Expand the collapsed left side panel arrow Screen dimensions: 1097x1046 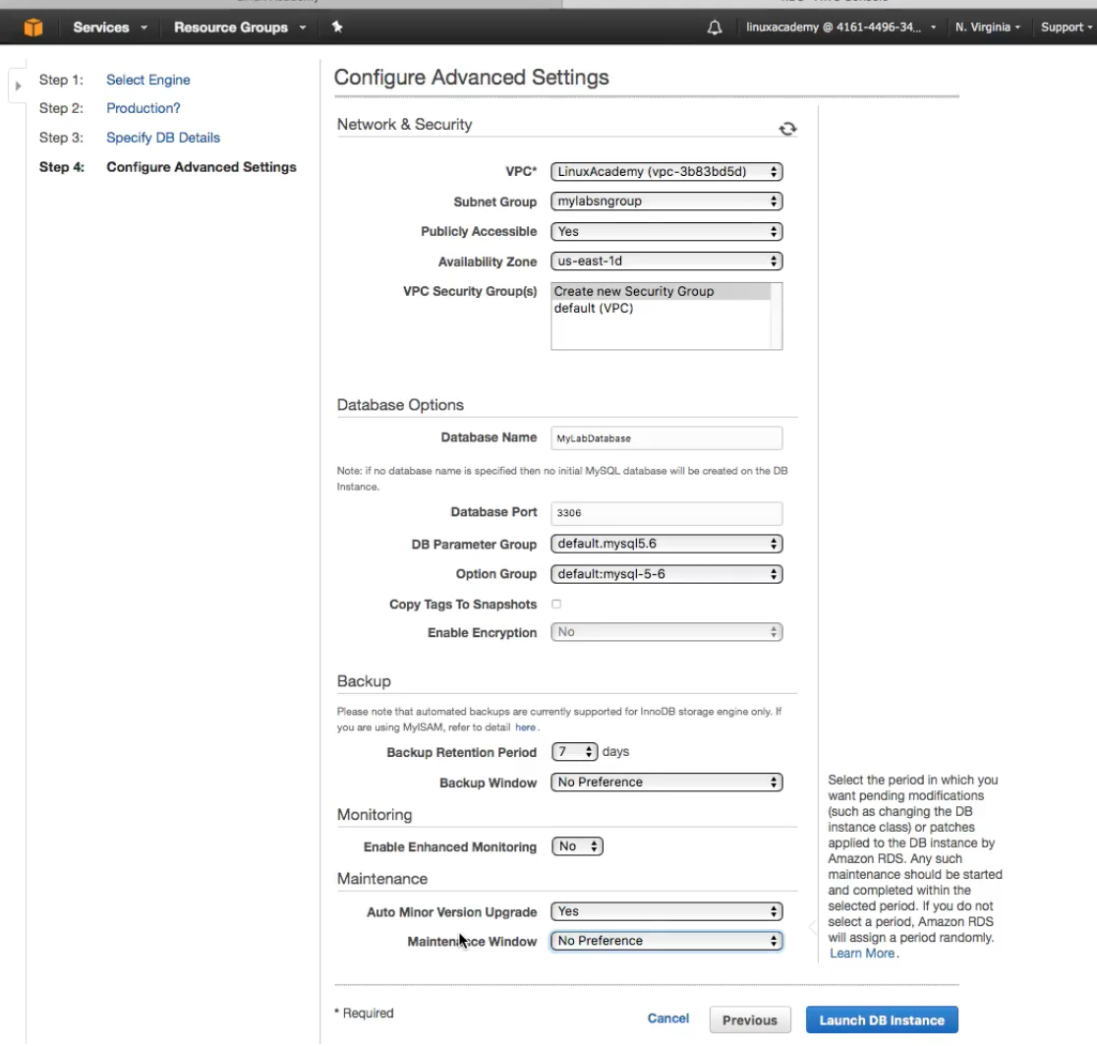point(17,87)
